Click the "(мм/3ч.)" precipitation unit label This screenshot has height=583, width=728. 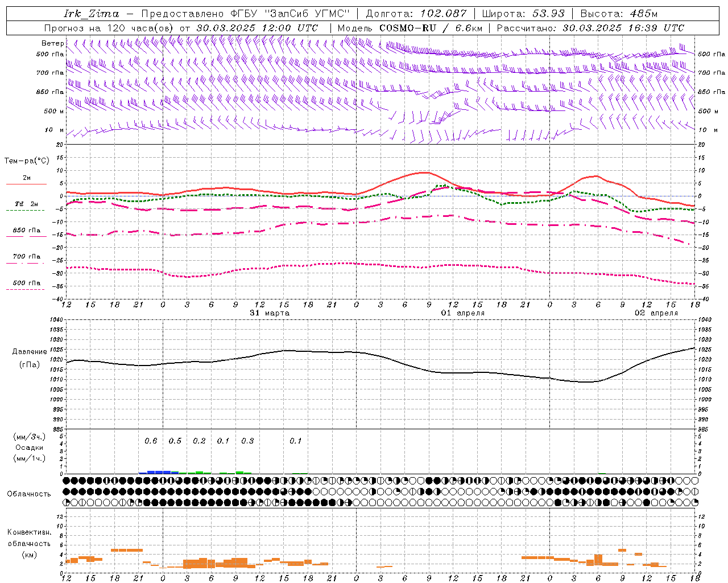(29, 437)
